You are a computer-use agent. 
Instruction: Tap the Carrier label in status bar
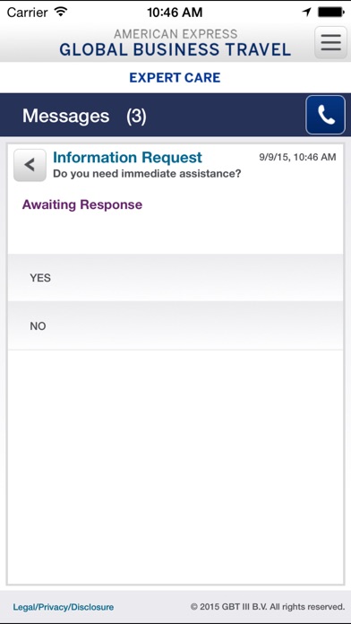pyautogui.click(x=28, y=13)
